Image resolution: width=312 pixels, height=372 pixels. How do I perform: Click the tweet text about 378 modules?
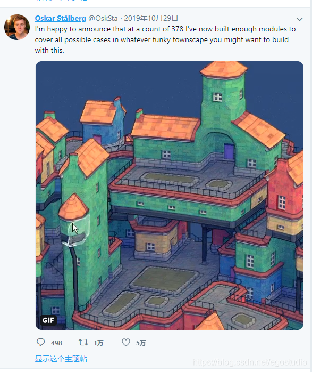pyautogui.click(x=165, y=39)
